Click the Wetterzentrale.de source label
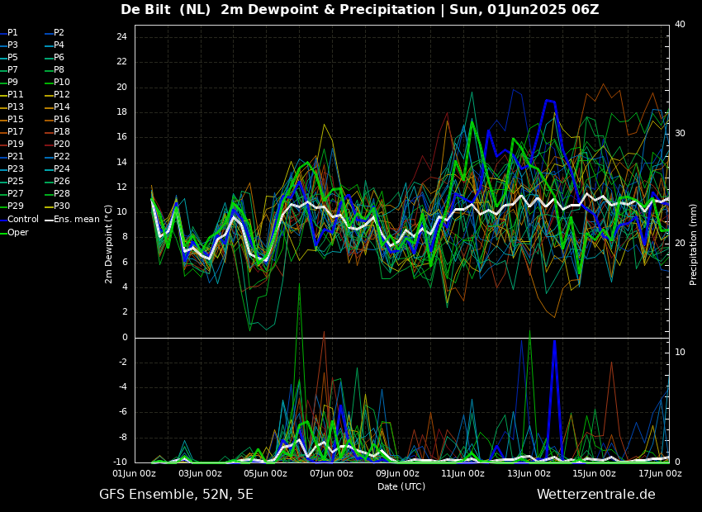 [x=596, y=495]
